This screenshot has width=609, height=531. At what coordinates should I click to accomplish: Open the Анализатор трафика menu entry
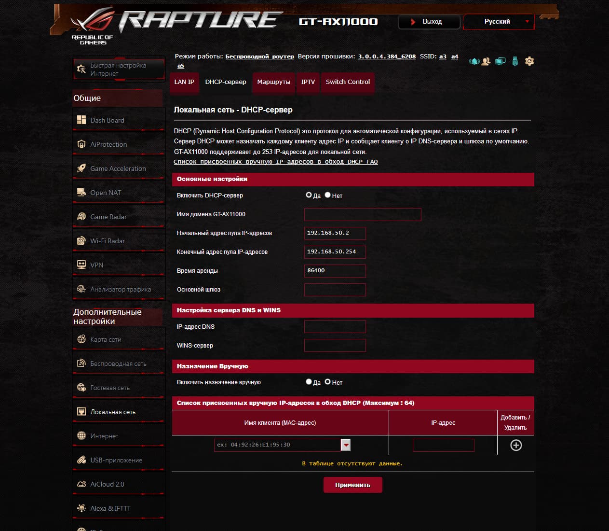click(x=119, y=289)
